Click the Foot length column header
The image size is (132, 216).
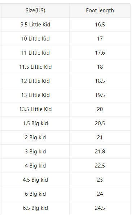pyautogui.click(x=100, y=10)
